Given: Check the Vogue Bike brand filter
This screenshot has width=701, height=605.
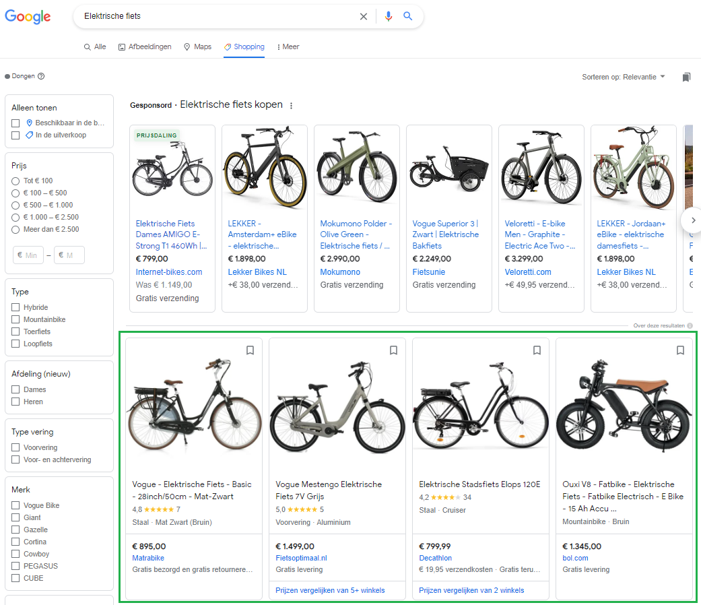Looking at the screenshot, I should pyautogui.click(x=15, y=505).
